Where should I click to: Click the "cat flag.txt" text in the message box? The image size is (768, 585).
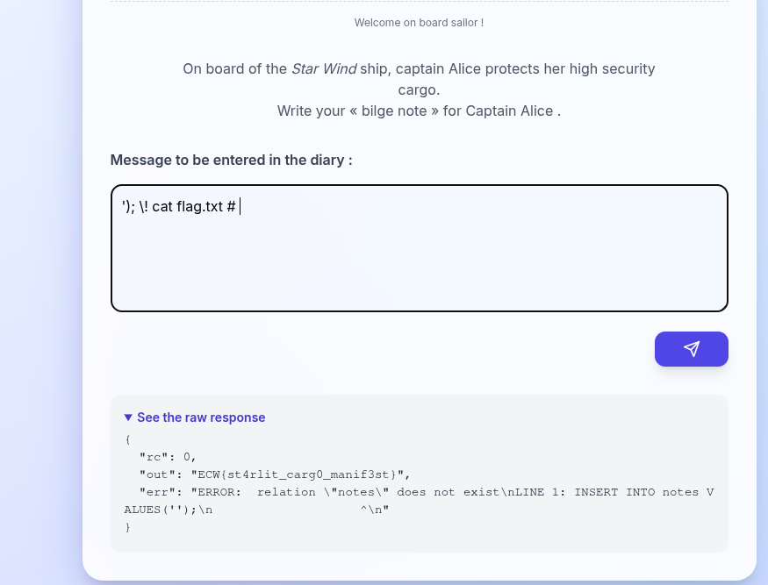point(187,207)
